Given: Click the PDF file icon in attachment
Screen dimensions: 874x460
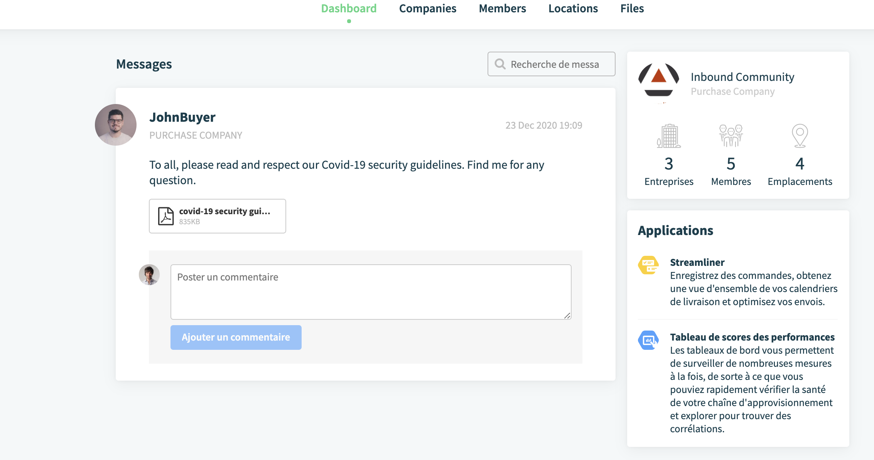Looking at the screenshot, I should click(166, 216).
